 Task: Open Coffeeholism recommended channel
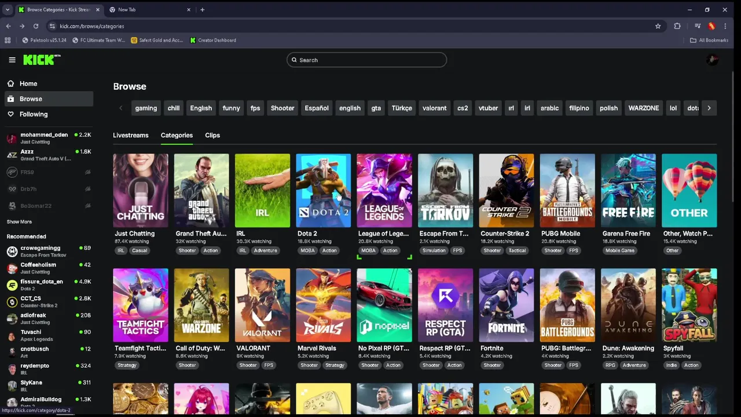(x=49, y=268)
